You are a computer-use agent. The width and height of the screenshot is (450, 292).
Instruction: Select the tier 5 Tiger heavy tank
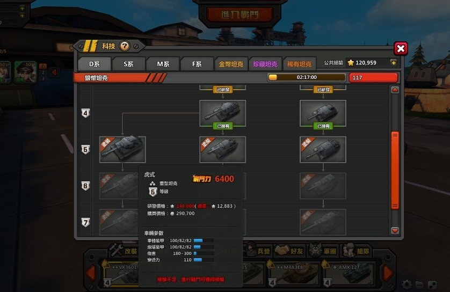tap(122, 149)
